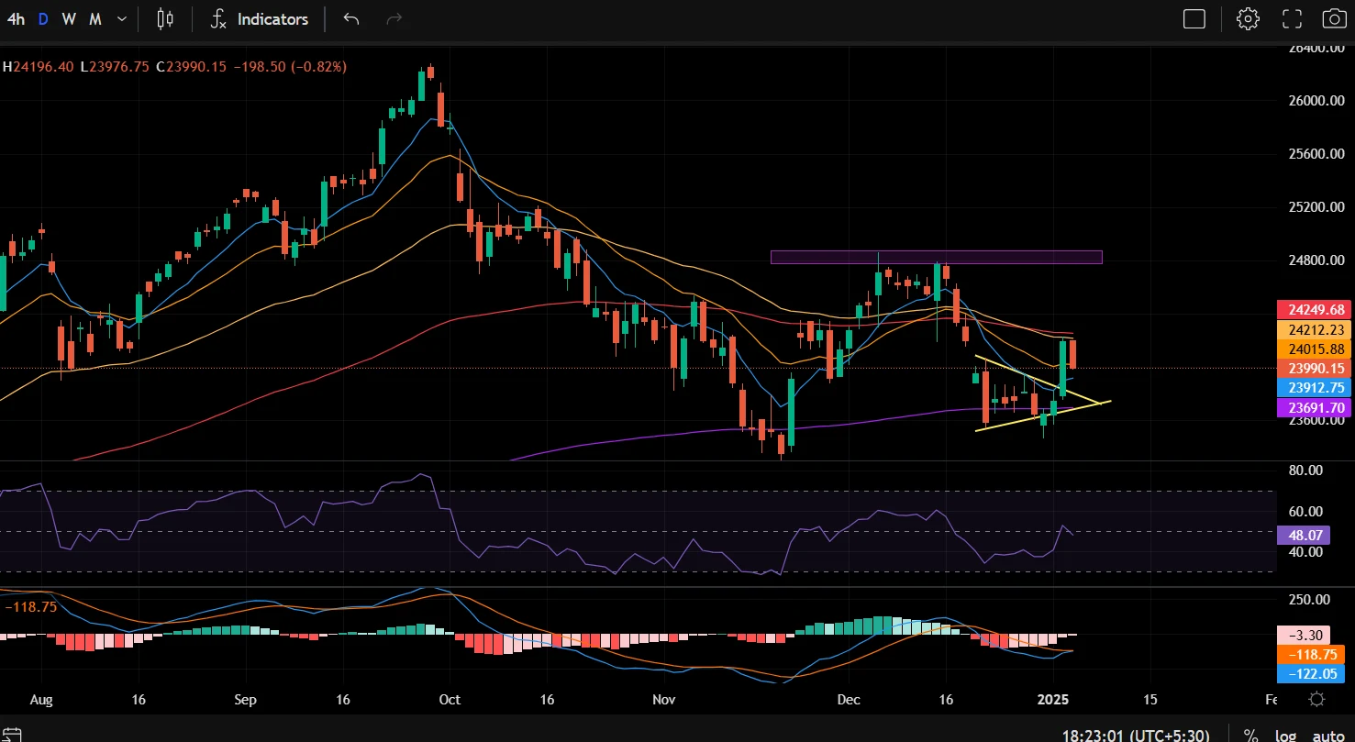Open the Indicators dialog
Image resolution: width=1355 pixels, height=742 pixels.
tap(260, 19)
